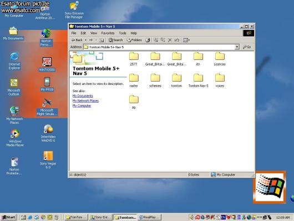Select the raster folder
Image resolution: width=294 pixels, height=221 pixels.
(x=134, y=81)
